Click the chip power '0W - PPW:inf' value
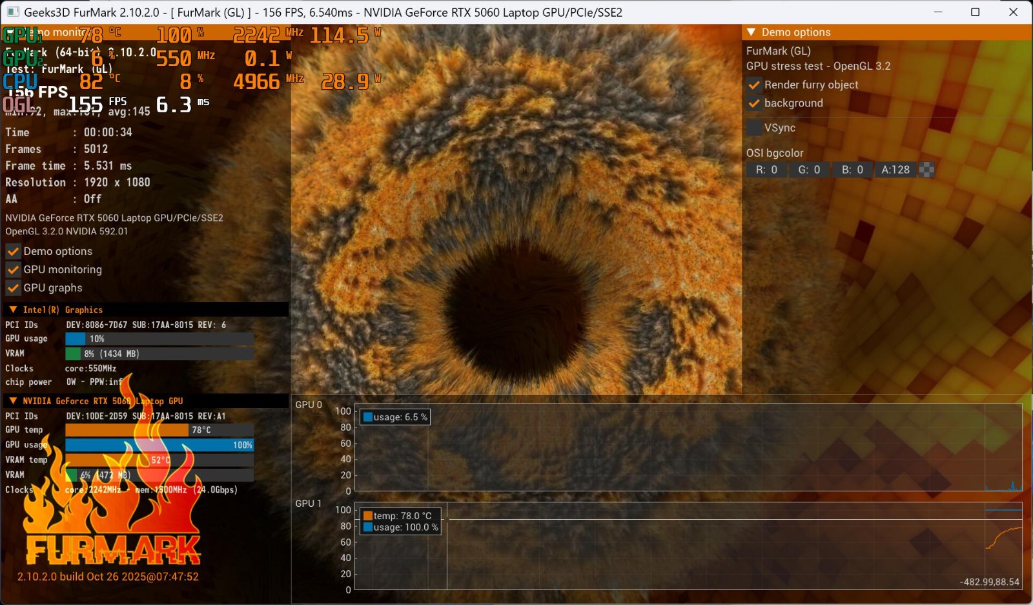Image resolution: width=1033 pixels, height=605 pixels. coord(94,382)
